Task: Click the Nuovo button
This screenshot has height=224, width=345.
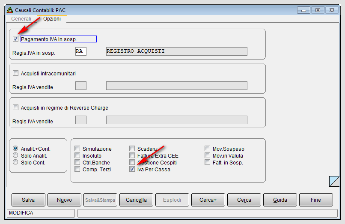Action: [64, 200]
